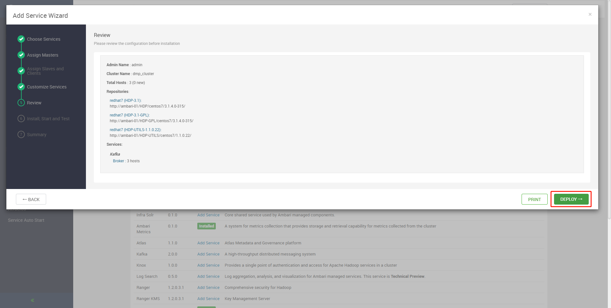The image size is (611, 308).
Task: Click the Ranger version 1.2.0.3.1 cell
Action: 176,288
